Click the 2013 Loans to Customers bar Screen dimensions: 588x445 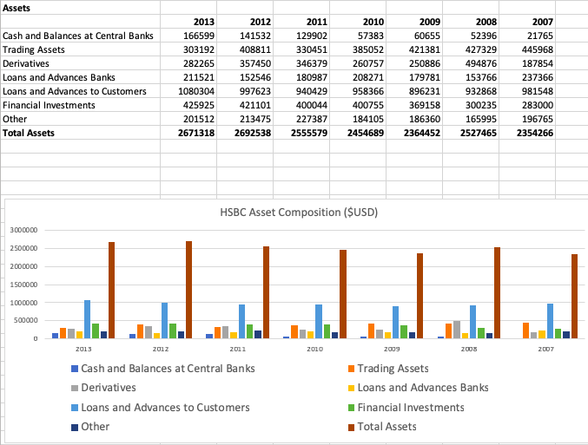pos(87,319)
